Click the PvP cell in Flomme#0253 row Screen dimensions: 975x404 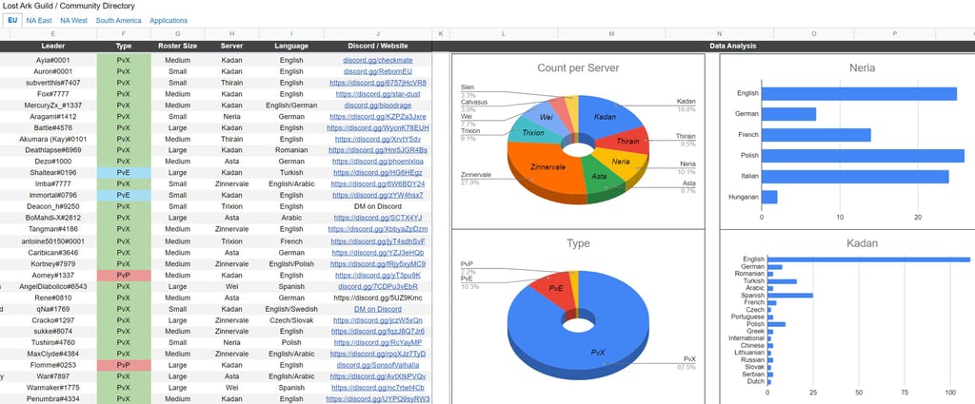coord(124,365)
